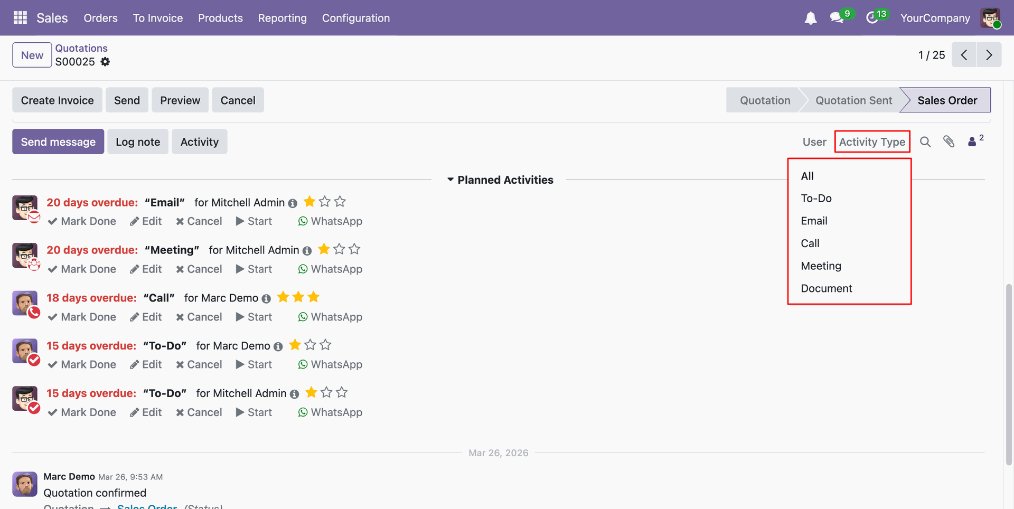The width and height of the screenshot is (1014, 509).
Task: Cancel the Marc Demo To-Do activity
Action: [x=199, y=365]
